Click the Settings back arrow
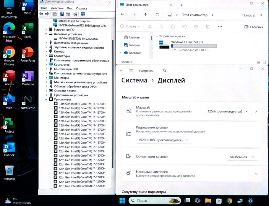The height and width of the screenshot is (206, 269). coord(121,71)
